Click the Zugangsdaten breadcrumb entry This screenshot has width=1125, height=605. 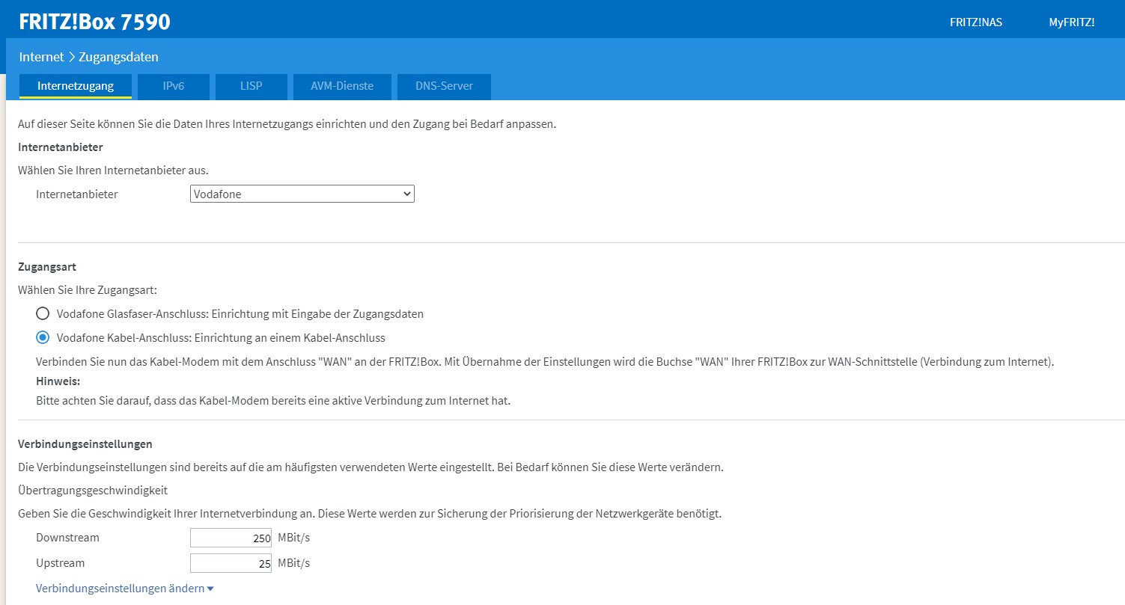[x=118, y=57]
